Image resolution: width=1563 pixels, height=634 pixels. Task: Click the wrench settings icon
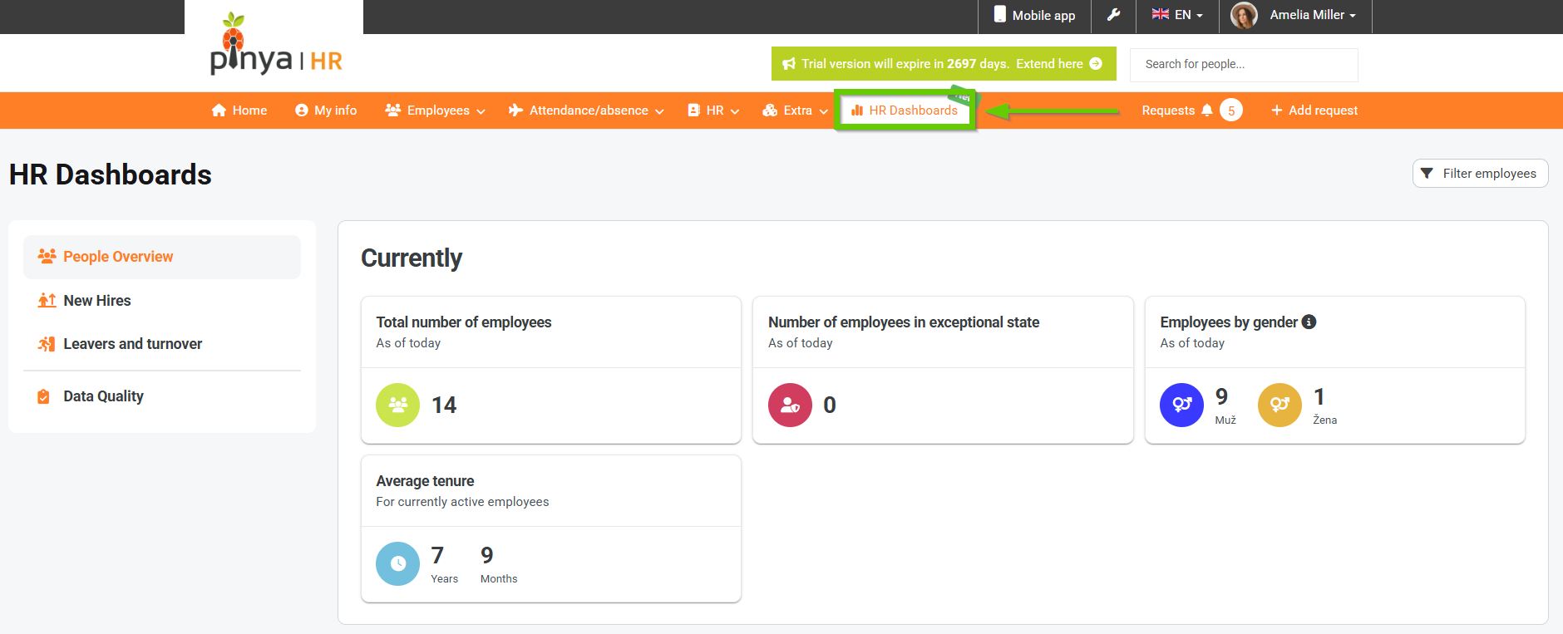point(1113,15)
